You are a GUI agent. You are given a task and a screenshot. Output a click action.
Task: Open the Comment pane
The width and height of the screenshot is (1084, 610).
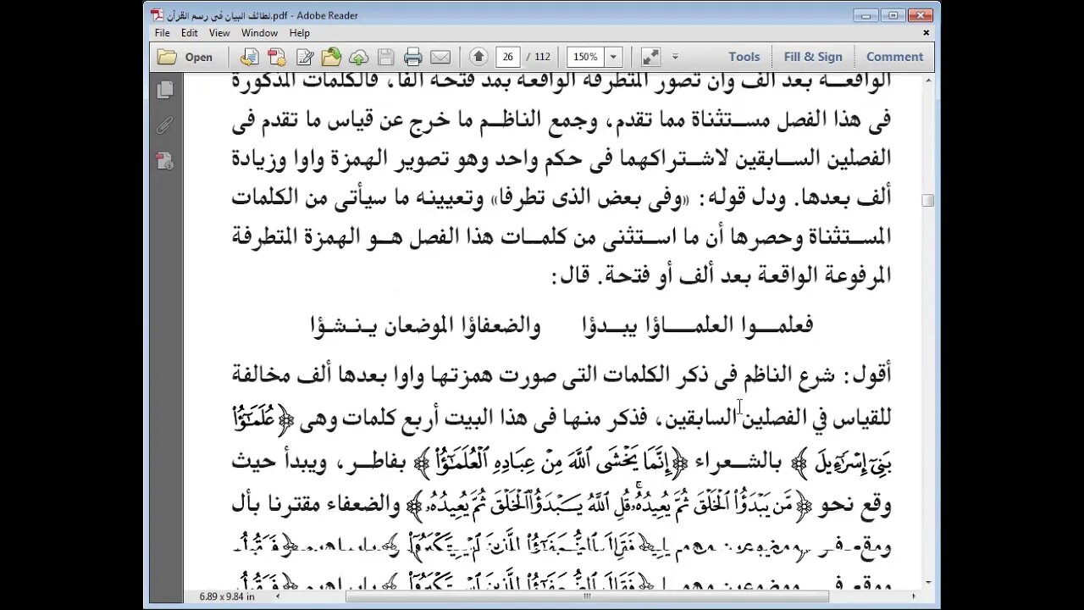(x=894, y=57)
